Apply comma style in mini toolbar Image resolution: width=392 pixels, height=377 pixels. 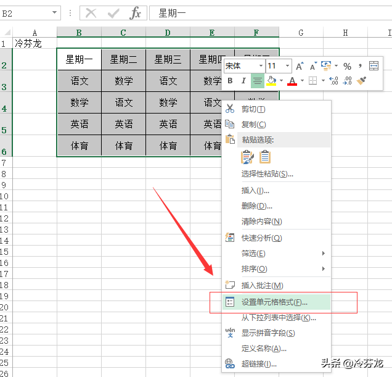pyautogui.click(x=360, y=66)
